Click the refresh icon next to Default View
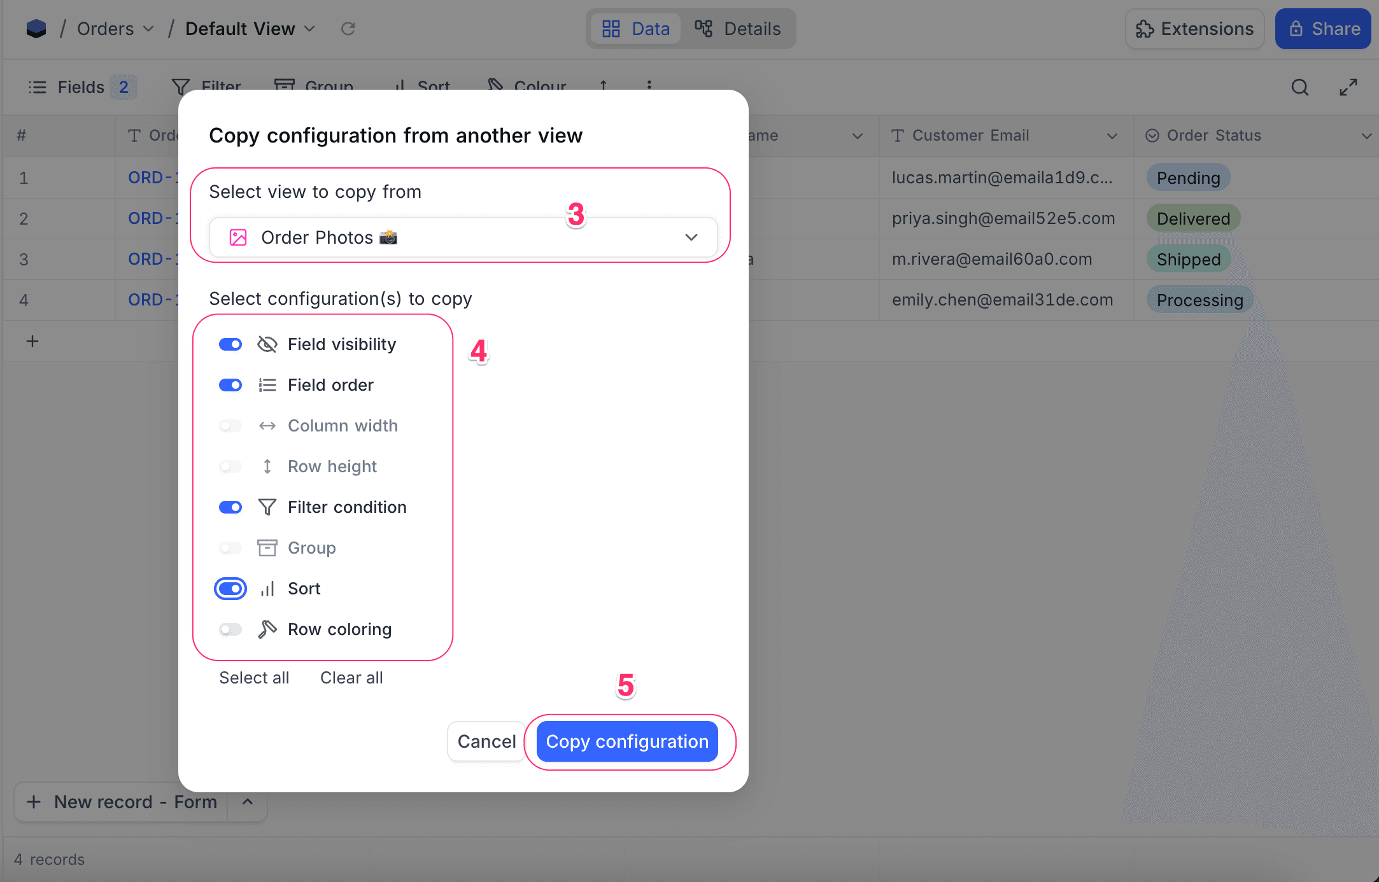Viewport: 1379px width, 882px height. tap(348, 28)
